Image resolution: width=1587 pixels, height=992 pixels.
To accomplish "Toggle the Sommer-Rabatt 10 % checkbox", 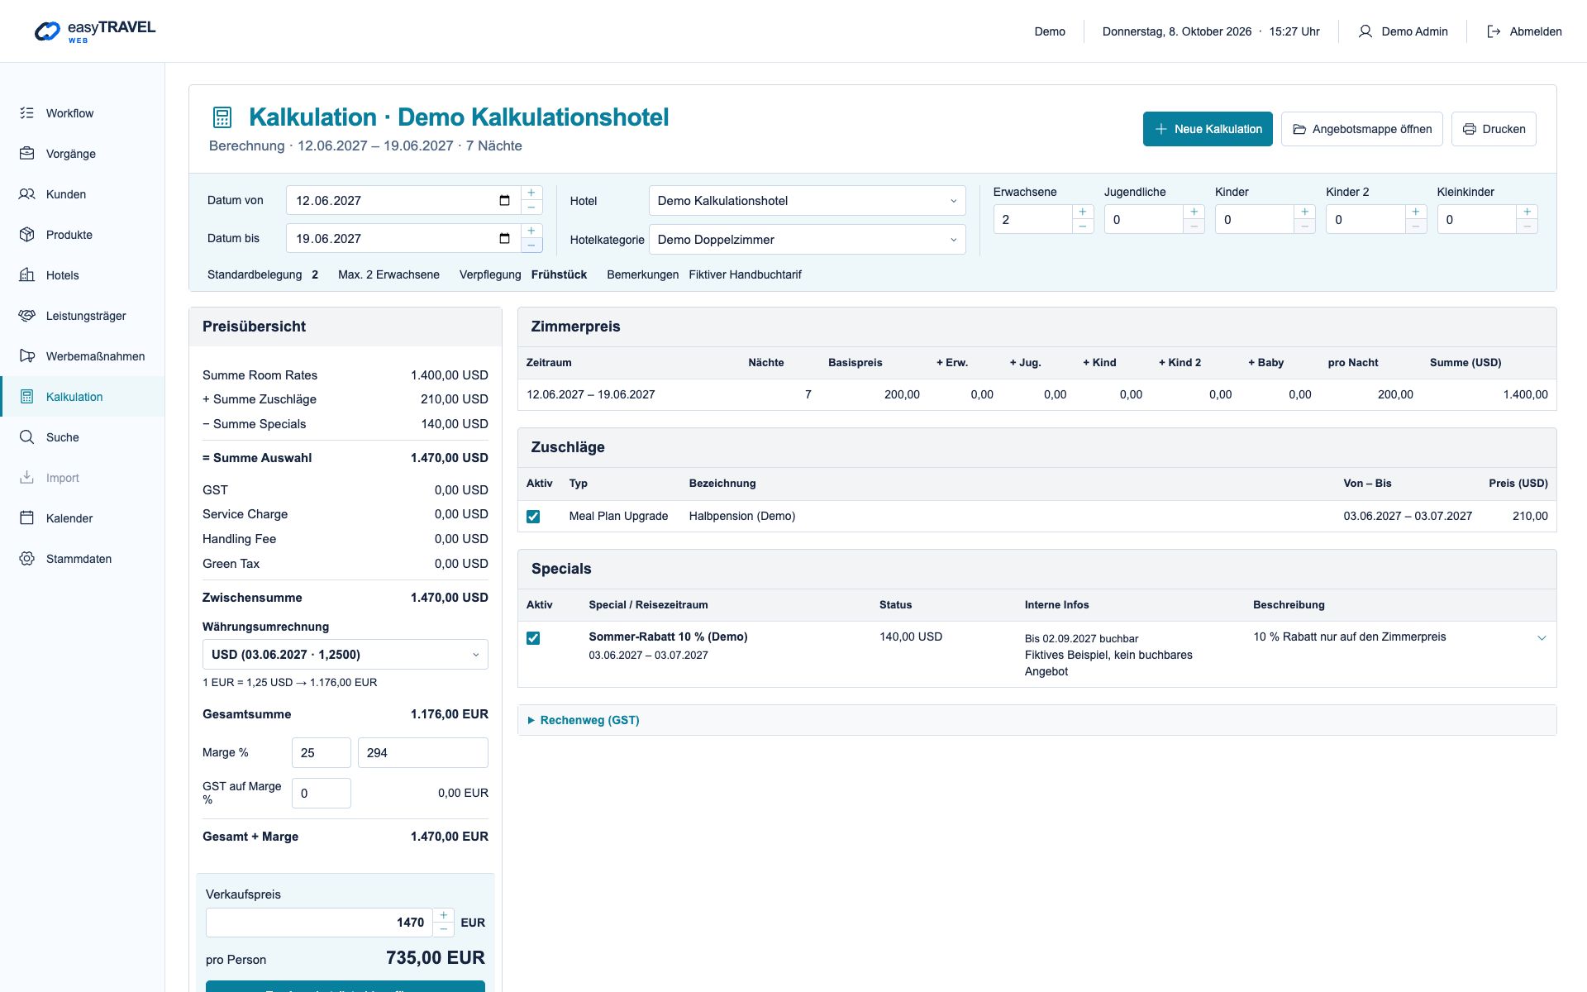I will click(533, 638).
